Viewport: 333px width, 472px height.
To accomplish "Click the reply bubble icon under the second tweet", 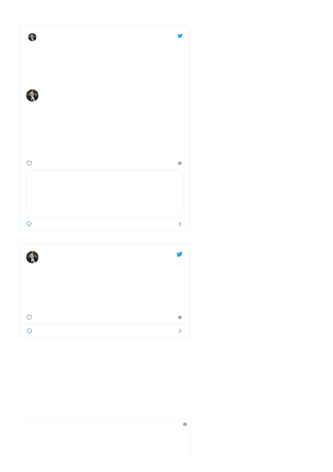I will click(29, 331).
